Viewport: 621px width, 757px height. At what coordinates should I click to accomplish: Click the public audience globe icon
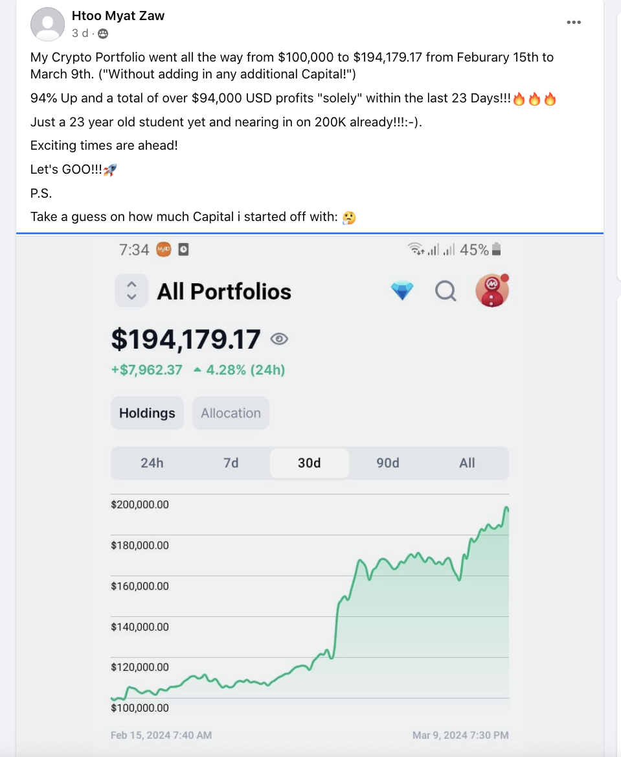pos(103,33)
